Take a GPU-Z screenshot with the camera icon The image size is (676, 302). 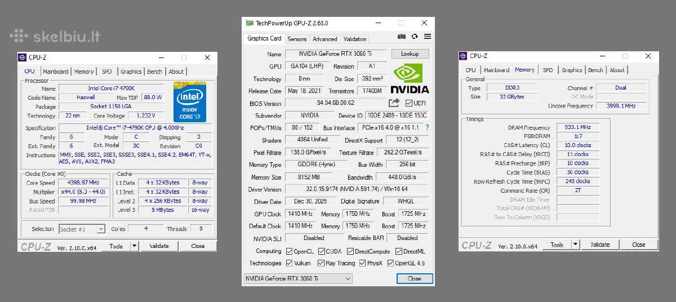click(x=401, y=37)
